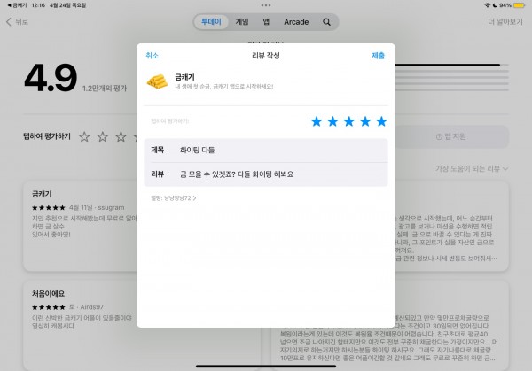Viewport: 532px width, 371px height.
Task: Switch to the Arcade tab
Action: point(296,22)
